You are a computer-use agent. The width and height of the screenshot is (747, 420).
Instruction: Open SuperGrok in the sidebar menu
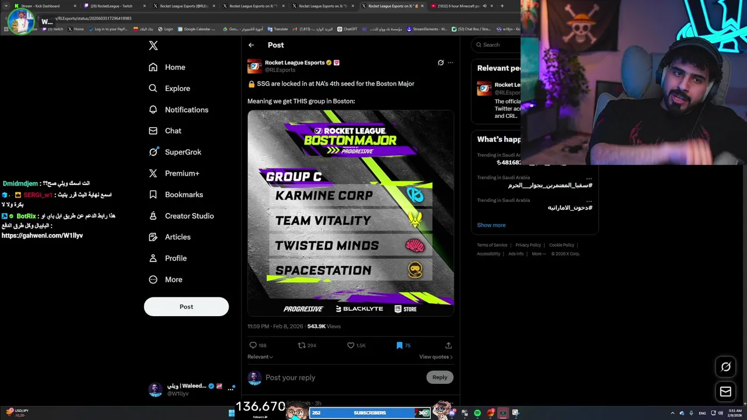tap(175, 152)
